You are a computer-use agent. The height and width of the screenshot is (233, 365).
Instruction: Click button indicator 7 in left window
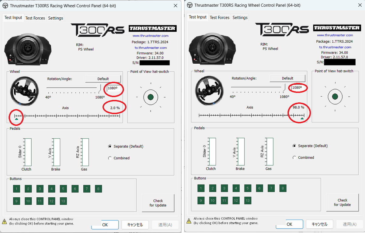[87, 189]
